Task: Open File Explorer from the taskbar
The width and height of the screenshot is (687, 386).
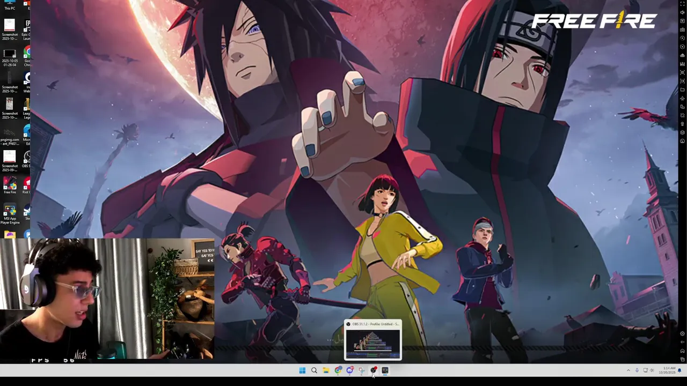Action: click(x=326, y=370)
